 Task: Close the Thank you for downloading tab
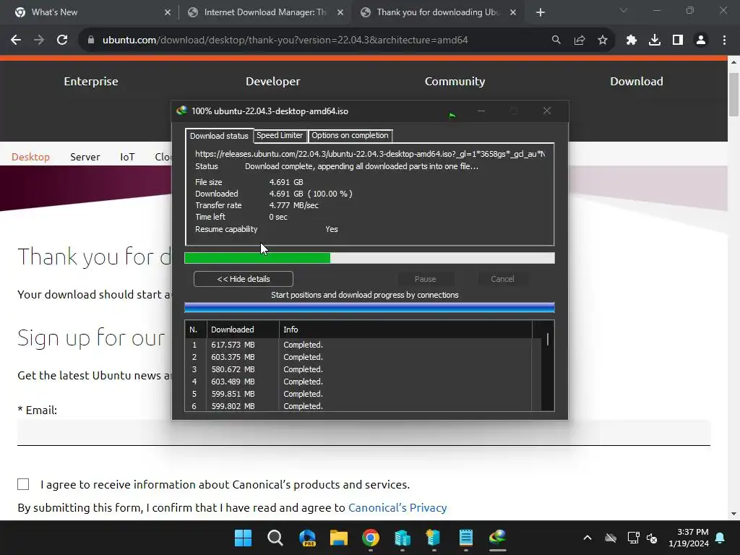coord(513,13)
